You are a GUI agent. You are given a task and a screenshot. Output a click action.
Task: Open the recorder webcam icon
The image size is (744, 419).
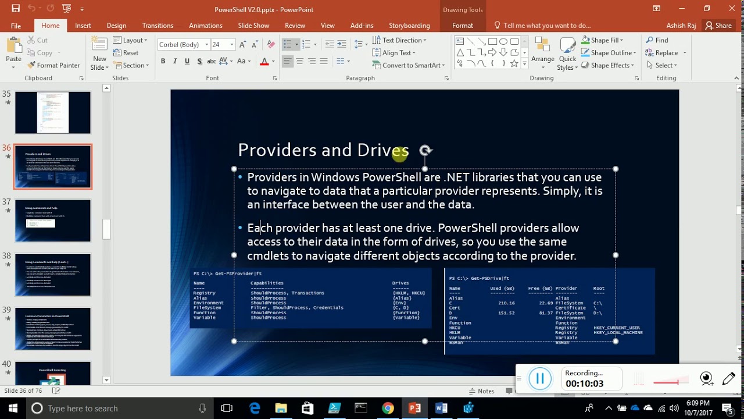pos(706,379)
